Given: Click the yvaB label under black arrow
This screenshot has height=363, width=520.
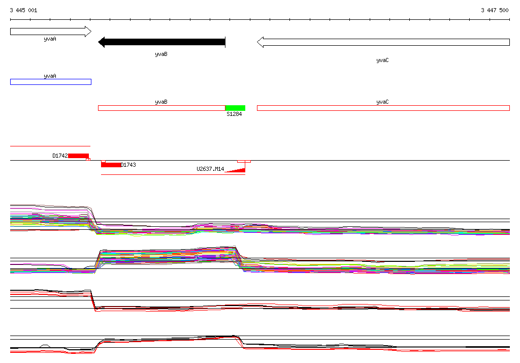Looking at the screenshot, I should pos(161,54).
